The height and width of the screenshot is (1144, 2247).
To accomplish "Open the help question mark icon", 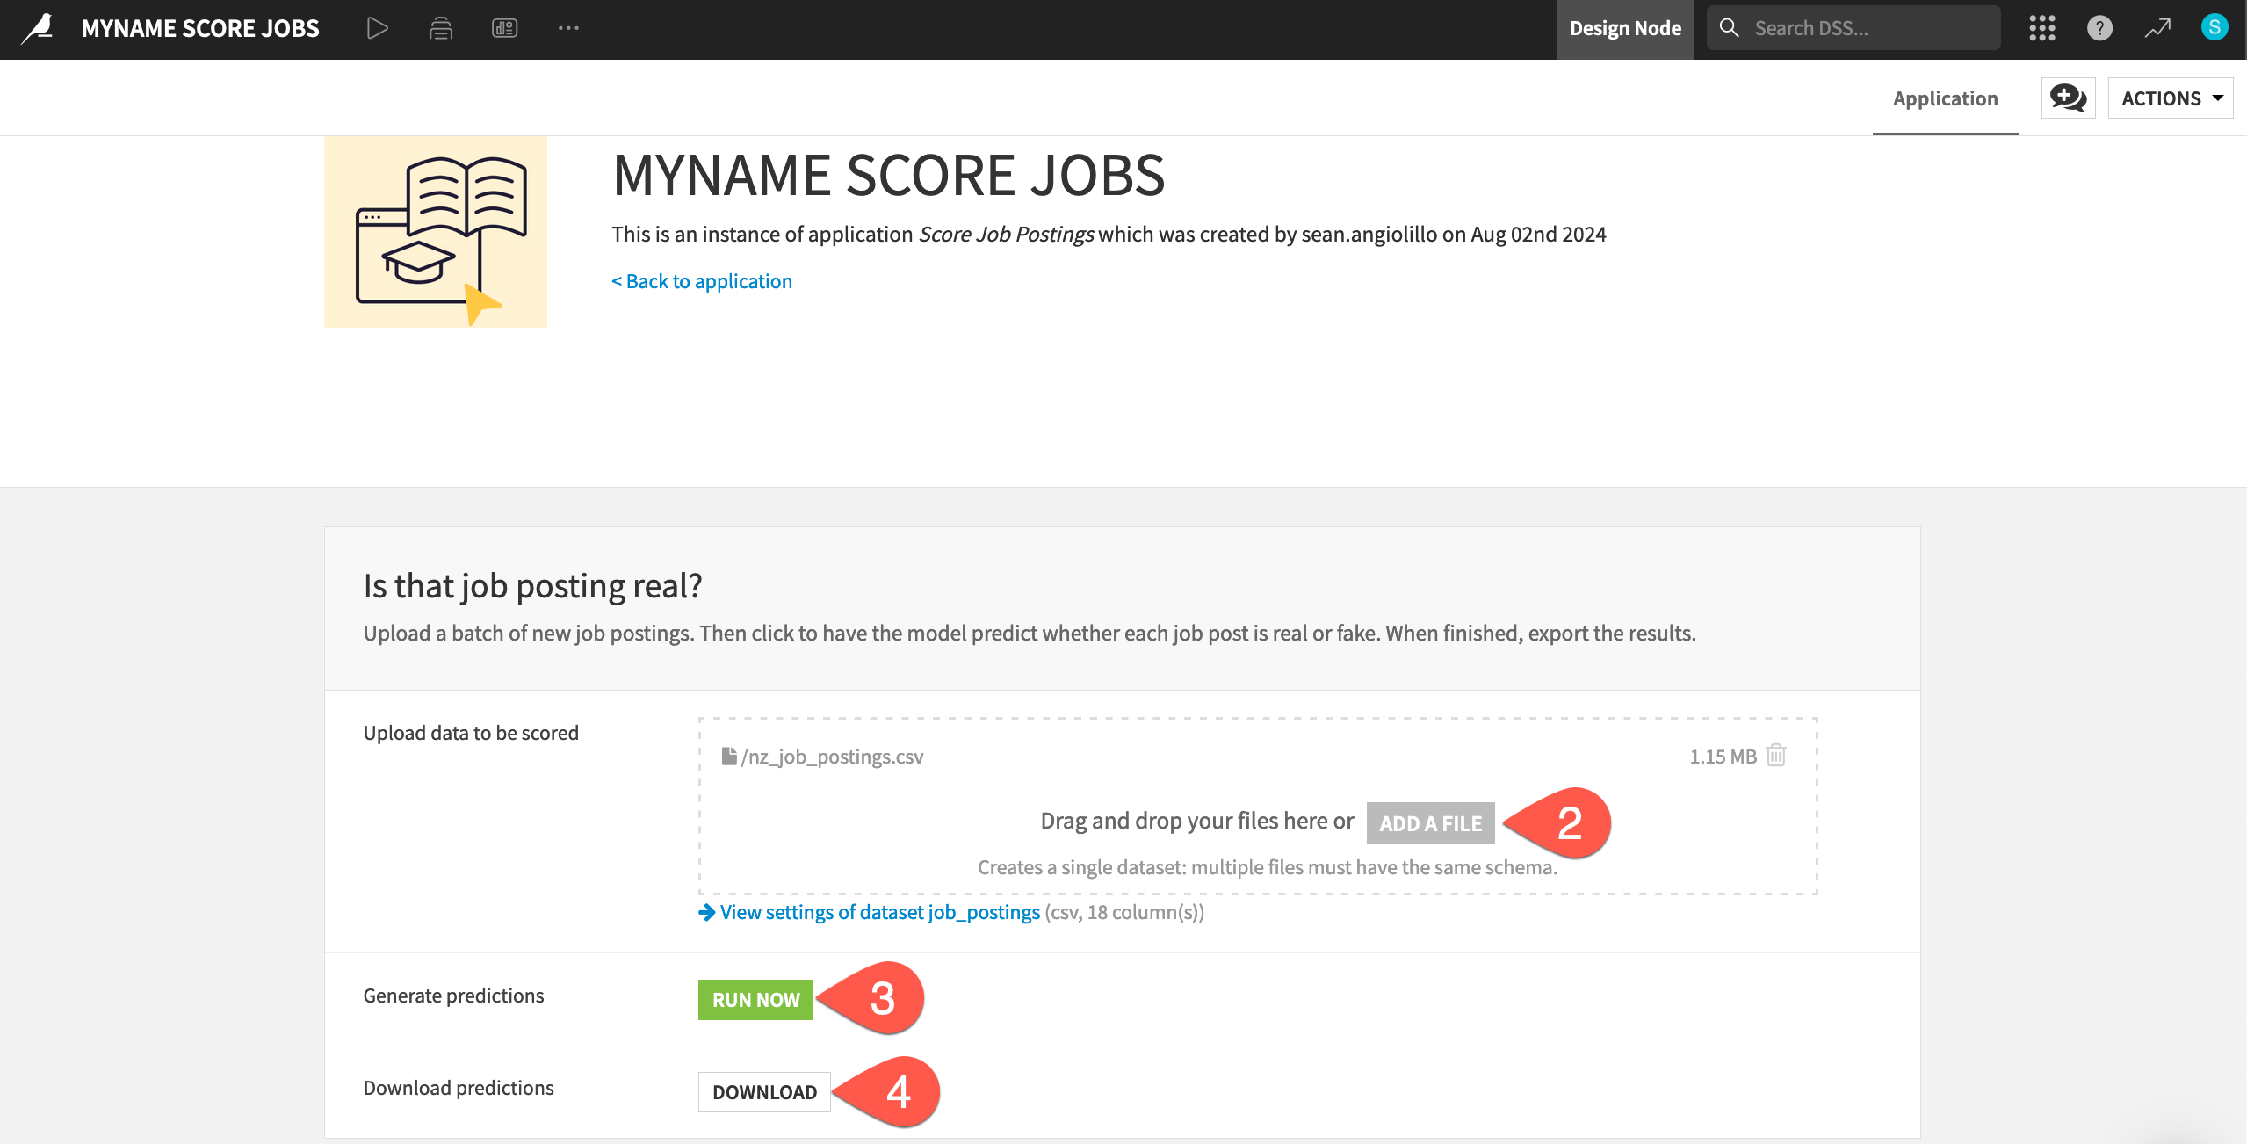I will (2099, 28).
